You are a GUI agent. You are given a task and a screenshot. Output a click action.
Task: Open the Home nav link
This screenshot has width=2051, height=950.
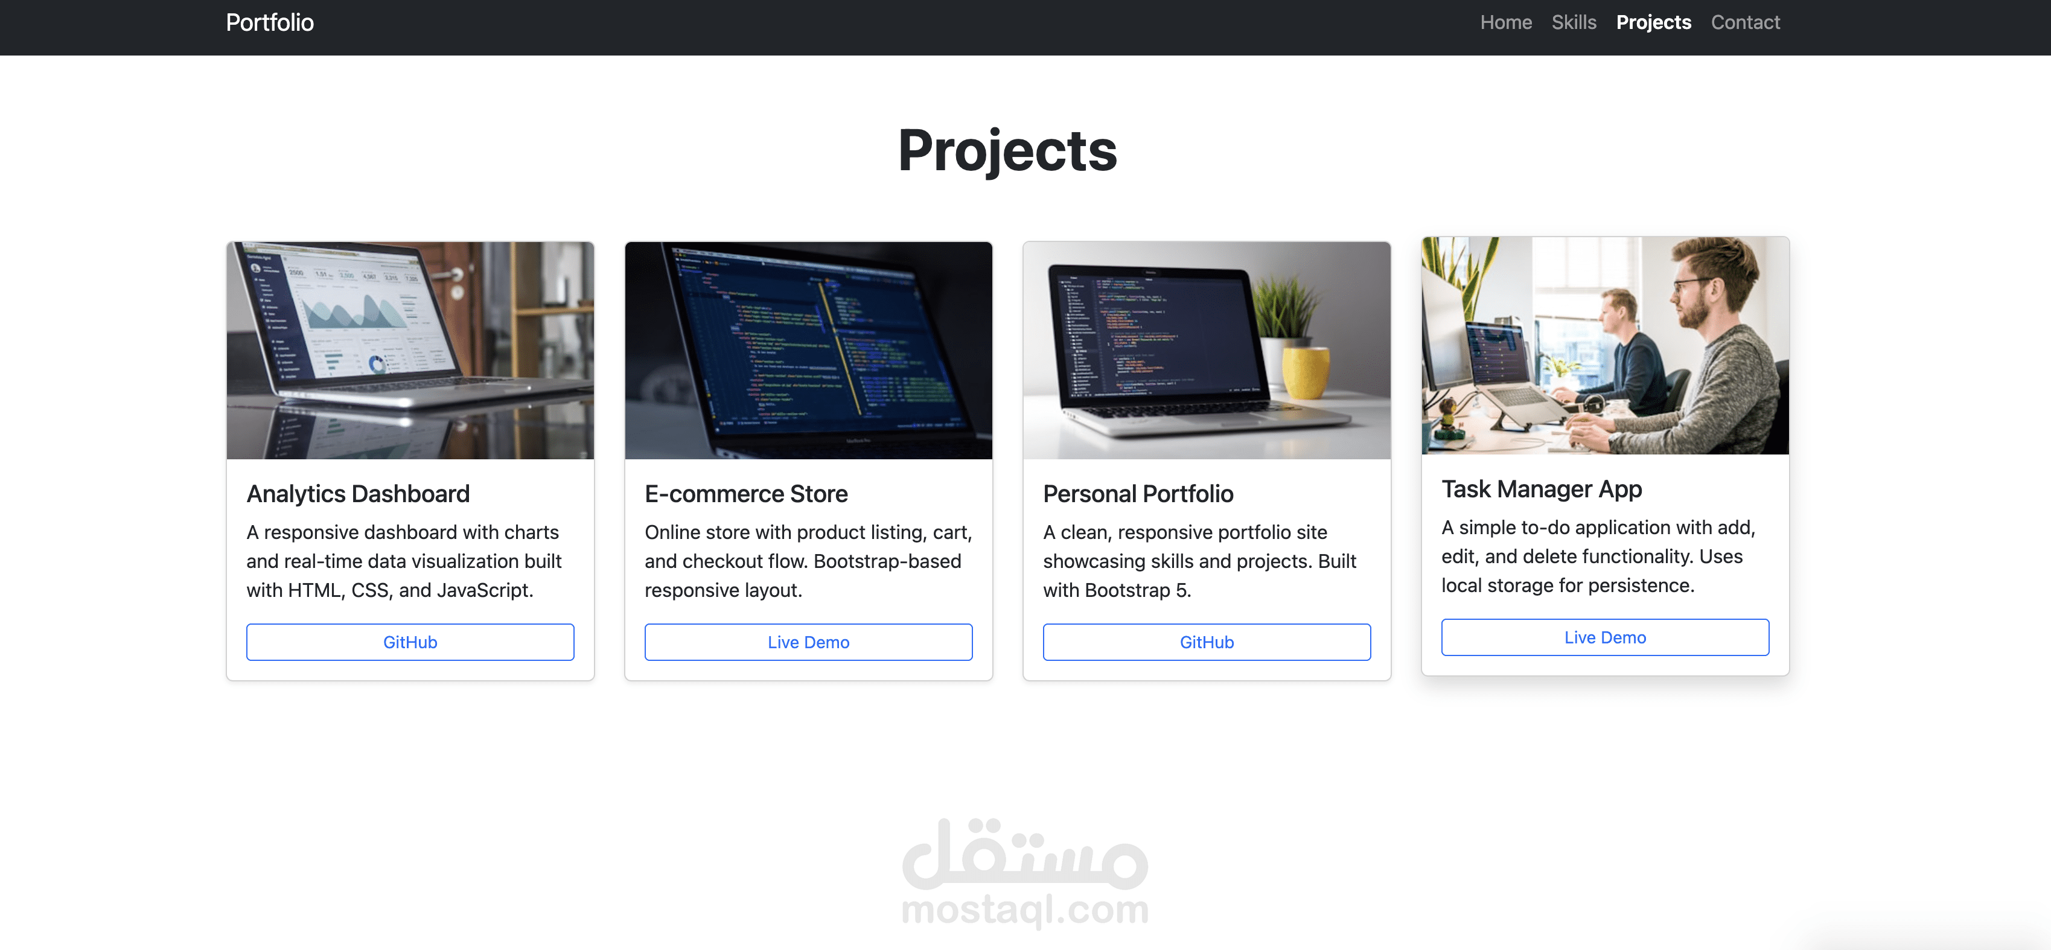point(1505,22)
